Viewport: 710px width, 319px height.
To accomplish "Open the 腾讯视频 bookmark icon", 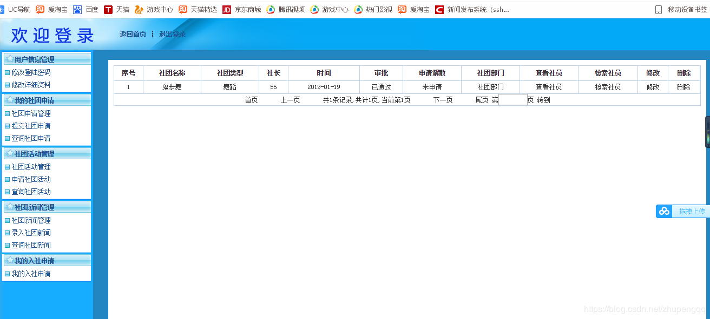I will [x=271, y=9].
